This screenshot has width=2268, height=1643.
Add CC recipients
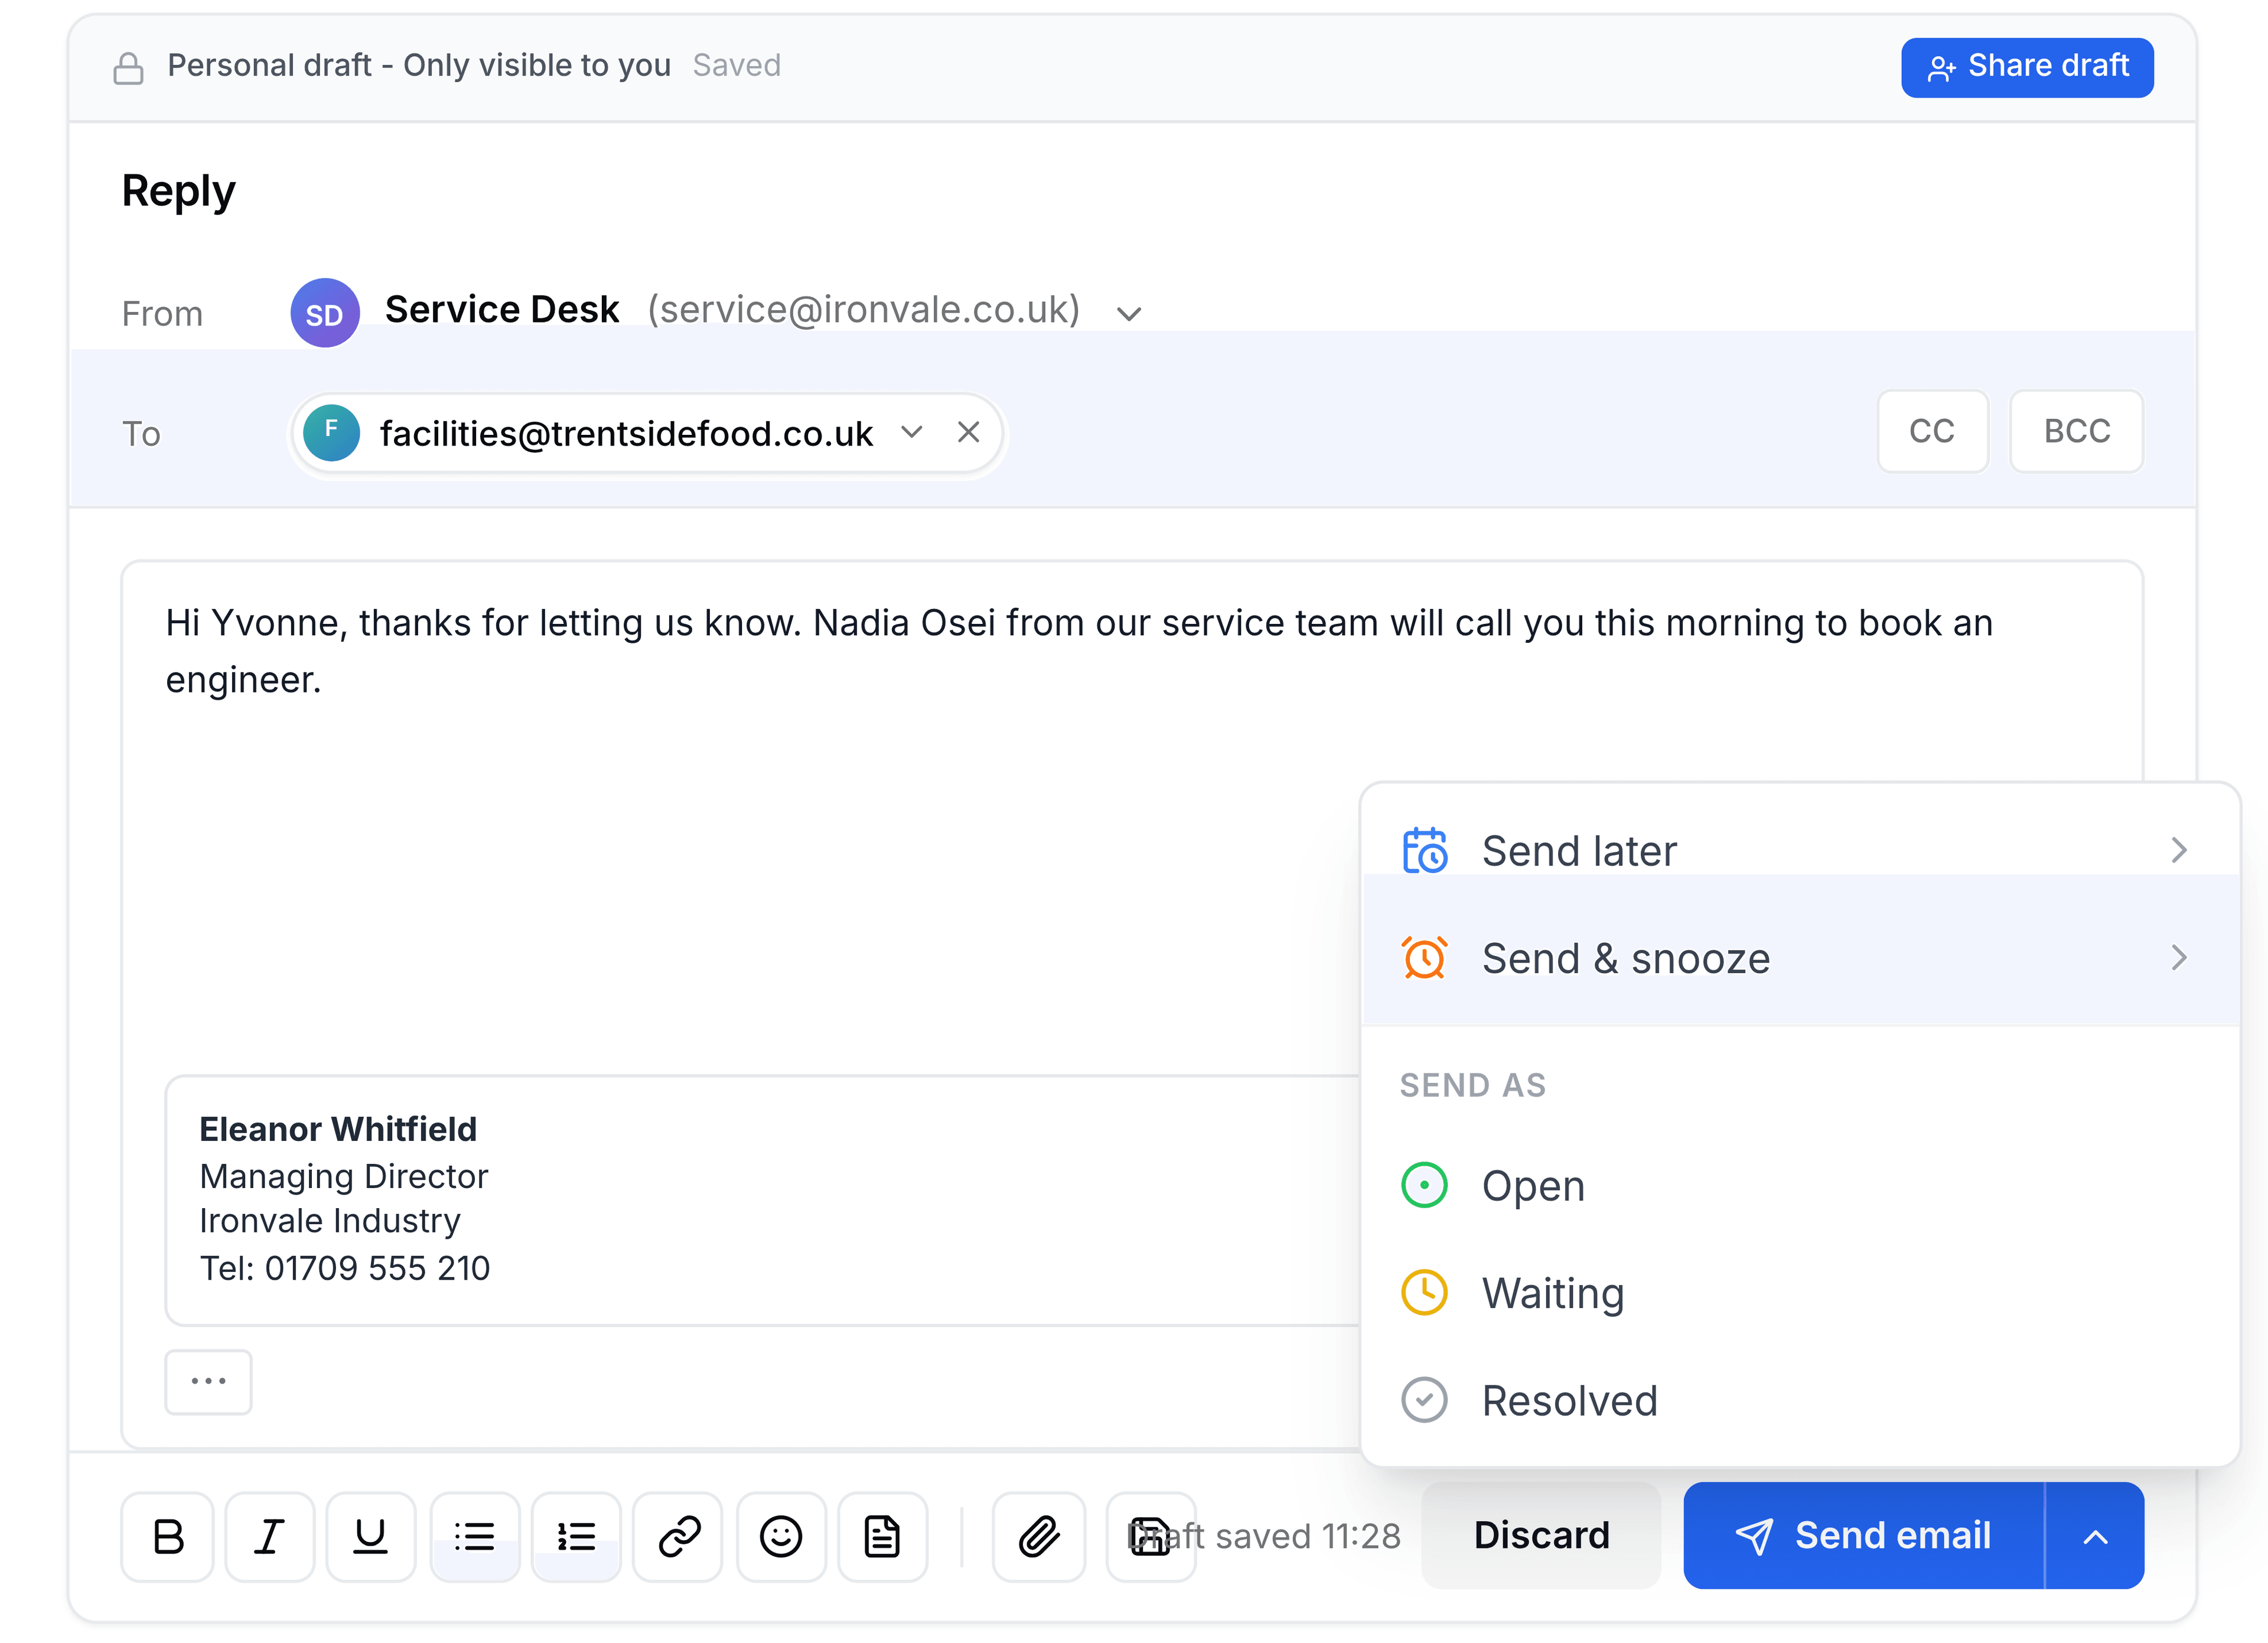coord(1932,431)
